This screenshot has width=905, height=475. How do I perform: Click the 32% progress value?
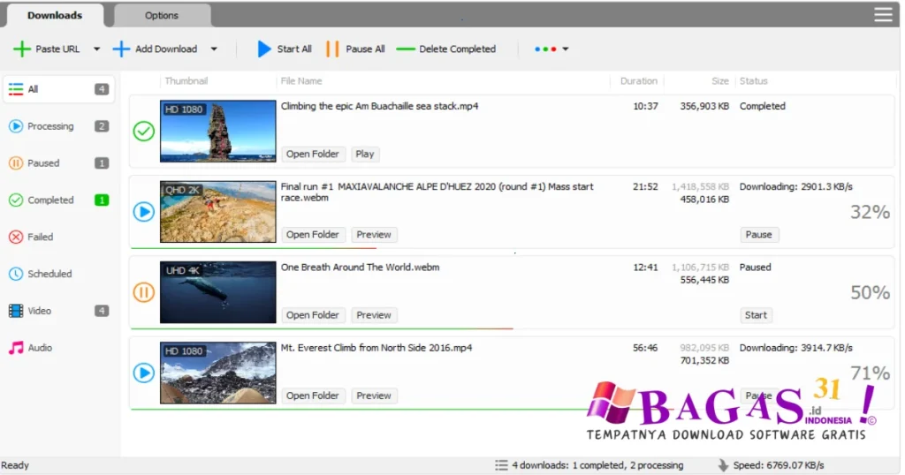(870, 212)
